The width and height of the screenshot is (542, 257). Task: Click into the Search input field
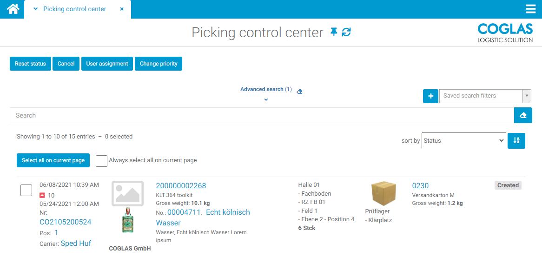[260, 115]
